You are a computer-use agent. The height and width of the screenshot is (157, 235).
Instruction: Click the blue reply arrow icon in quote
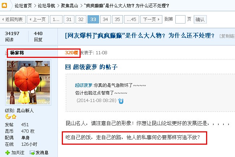click(x=121, y=101)
